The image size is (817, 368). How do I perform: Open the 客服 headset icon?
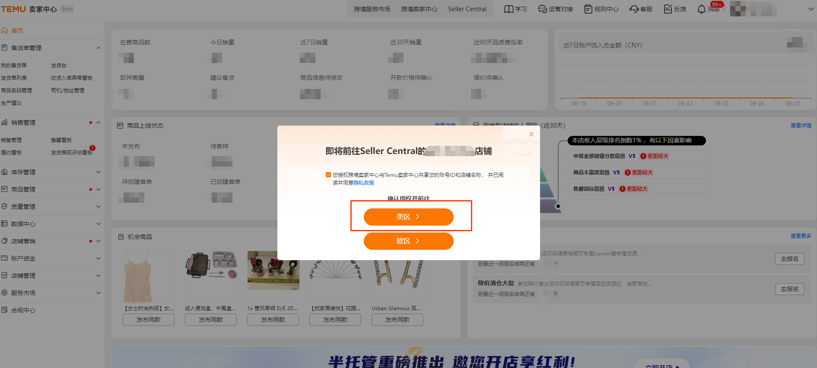(634, 9)
